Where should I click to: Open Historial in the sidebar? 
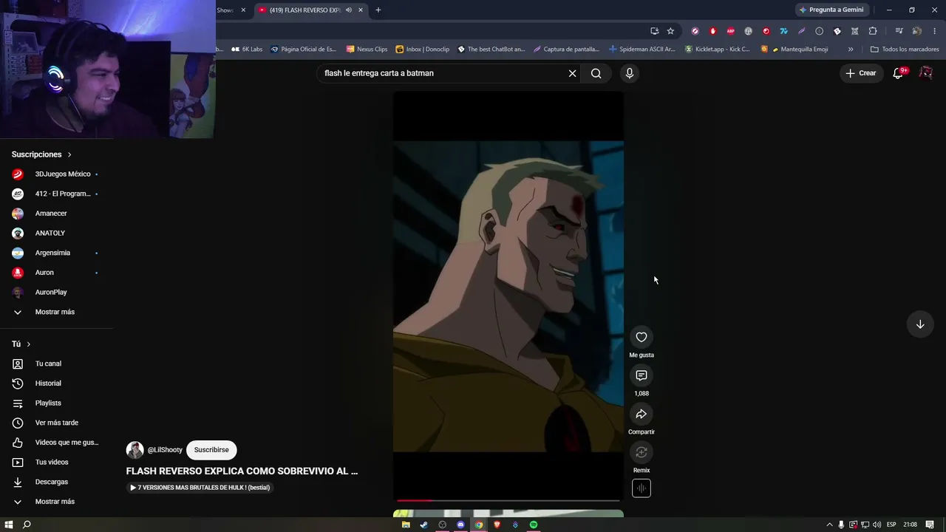click(56, 383)
